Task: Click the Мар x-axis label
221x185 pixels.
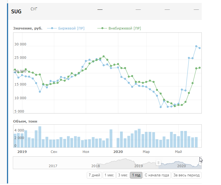Action: point(146,152)
